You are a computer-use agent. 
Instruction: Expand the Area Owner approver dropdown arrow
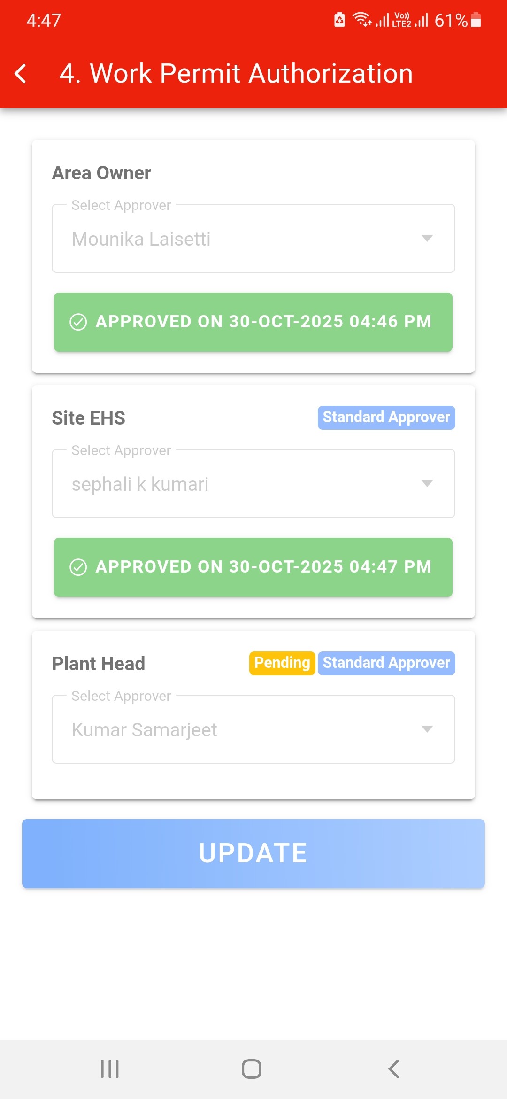(427, 238)
